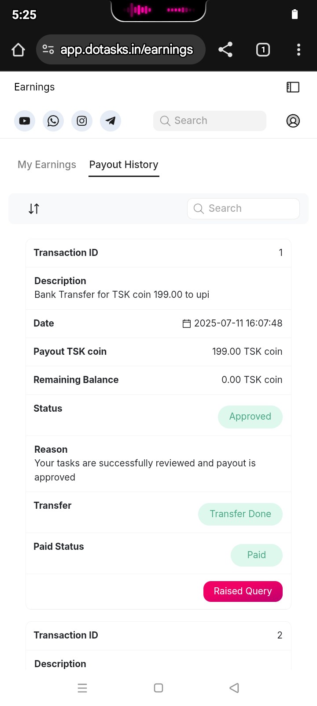The height and width of the screenshot is (706, 317).
Task: Click the Transfer Done status badge
Action: tap(240, 514)
